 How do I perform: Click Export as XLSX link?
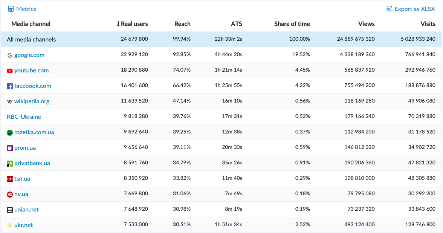pos(414,9)
